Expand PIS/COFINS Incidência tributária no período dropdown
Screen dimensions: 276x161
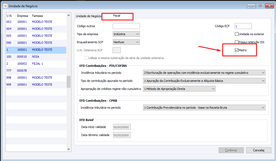coord(204,73)
